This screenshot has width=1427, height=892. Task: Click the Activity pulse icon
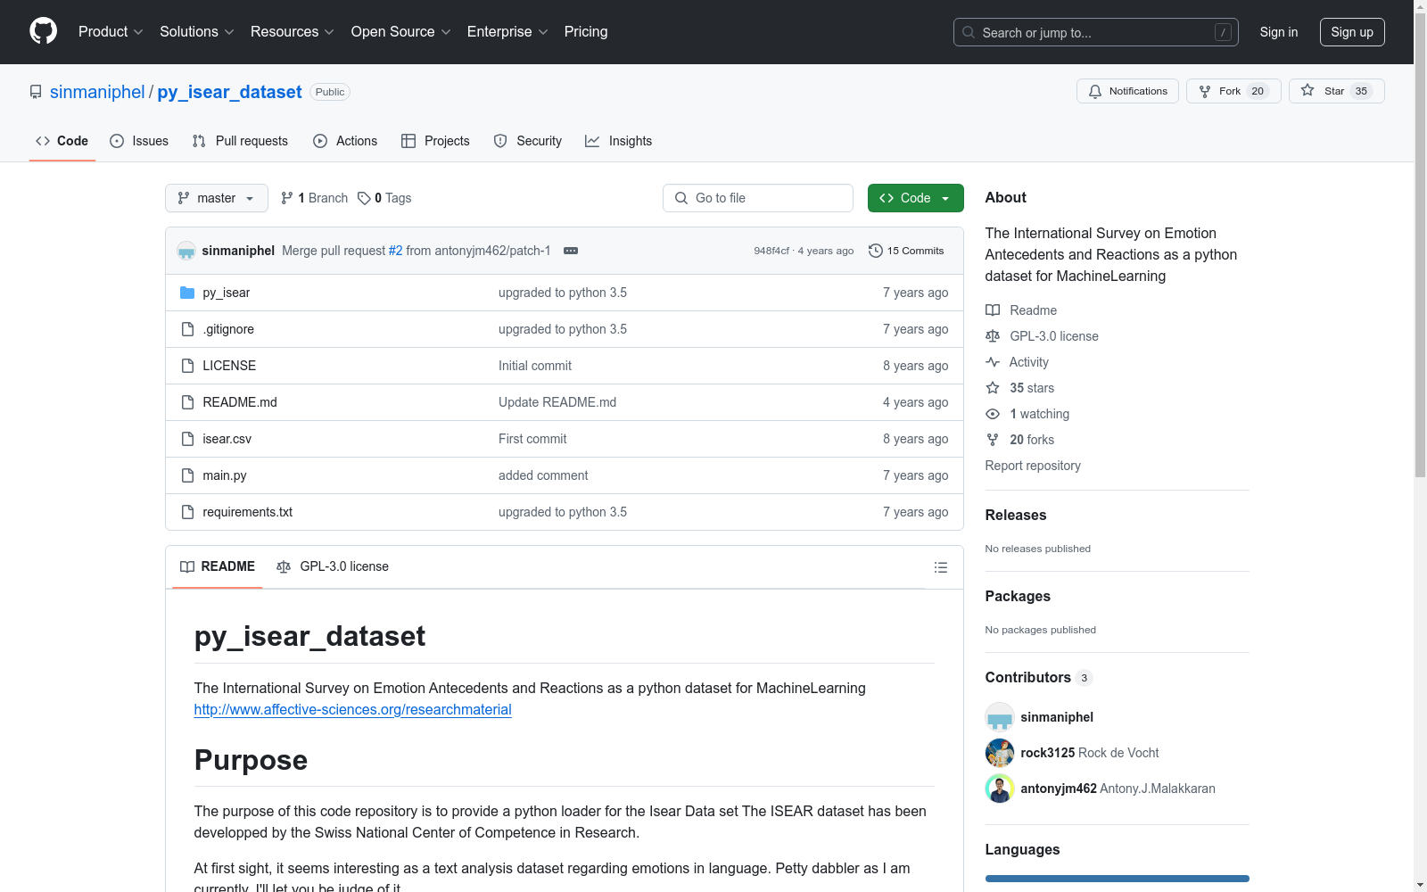(993, 362)
